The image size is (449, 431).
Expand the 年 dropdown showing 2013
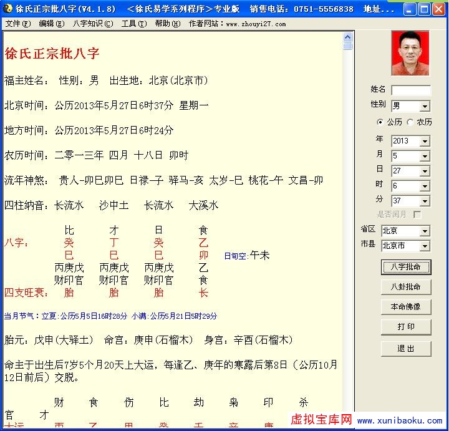(425, 142)
